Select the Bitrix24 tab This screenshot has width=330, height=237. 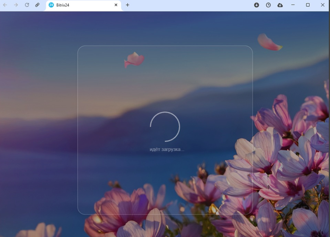(x=84, y=5)
